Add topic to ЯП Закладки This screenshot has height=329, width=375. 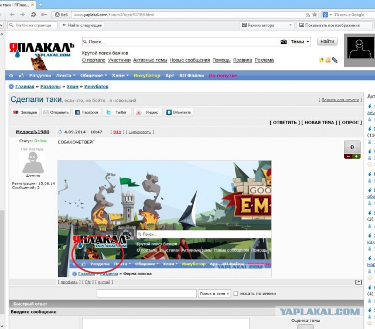click(25, 112)
